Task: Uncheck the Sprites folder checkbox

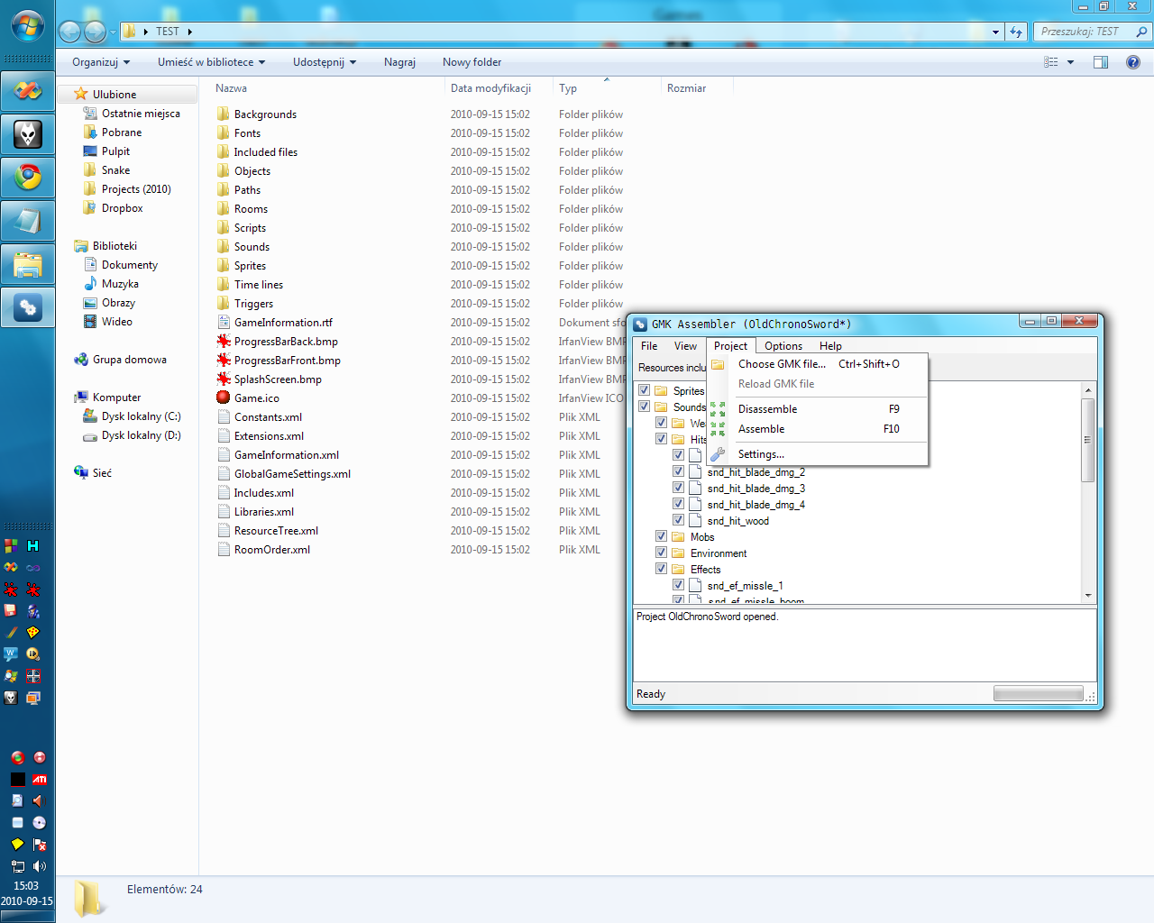Action: (644, 390)
